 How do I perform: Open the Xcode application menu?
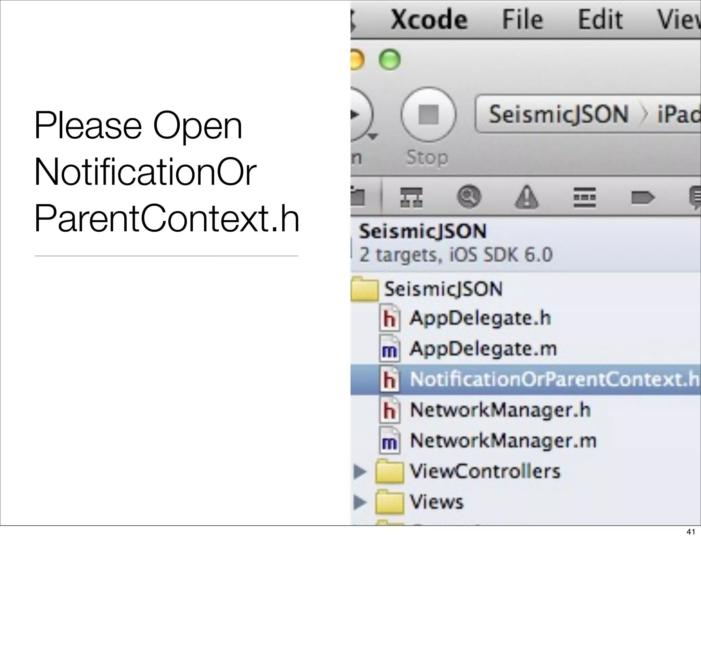[x=429, y=19]
